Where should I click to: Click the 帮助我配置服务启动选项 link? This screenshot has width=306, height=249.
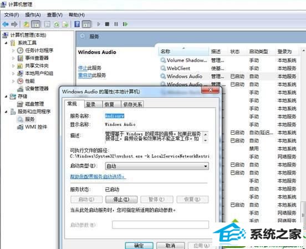click(98, 176)
